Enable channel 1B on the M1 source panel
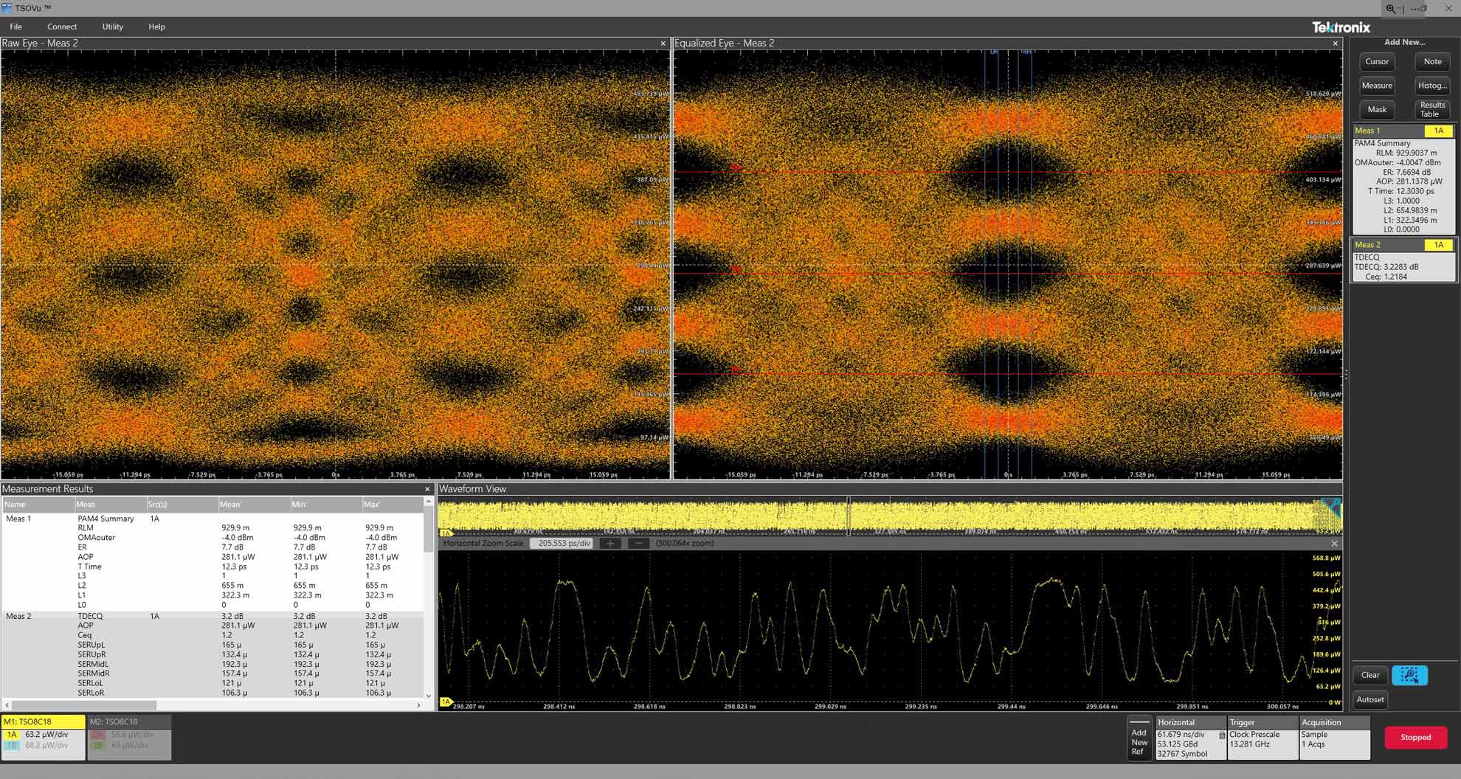 pos(11,745)
